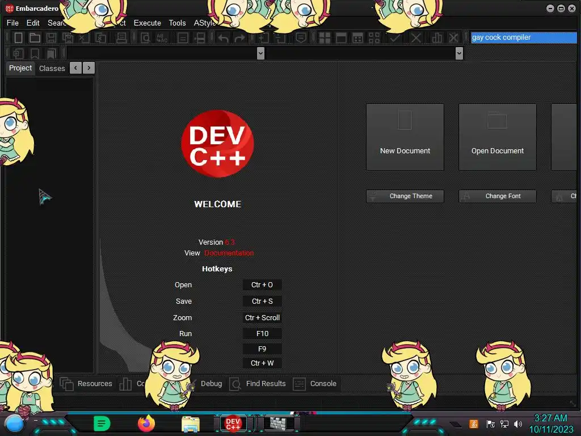Switch to the Debug bottom tab
581x436 pixels.
pos(211,384)
